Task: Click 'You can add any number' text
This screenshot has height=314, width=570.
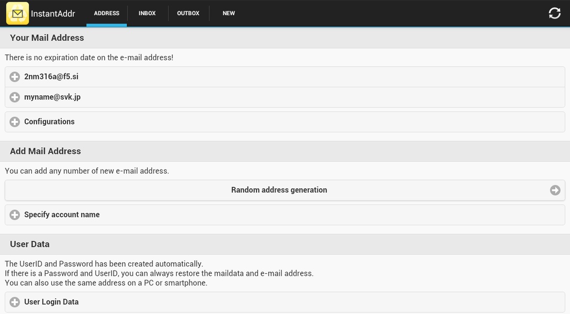Action: [87, 171]
